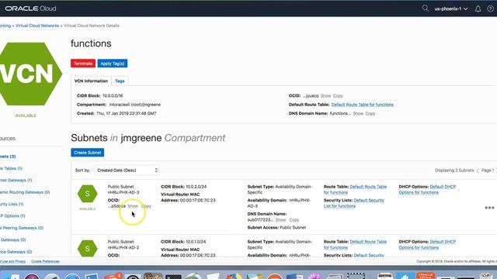
Task: Switch to the Tags tab
Action: click(x=120, y=81)
